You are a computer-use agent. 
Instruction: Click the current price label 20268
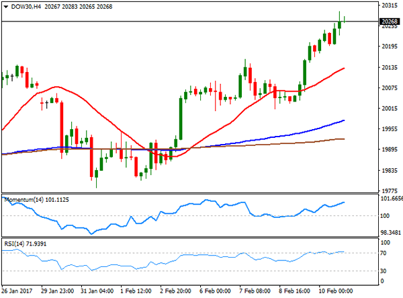coord(390,22)
